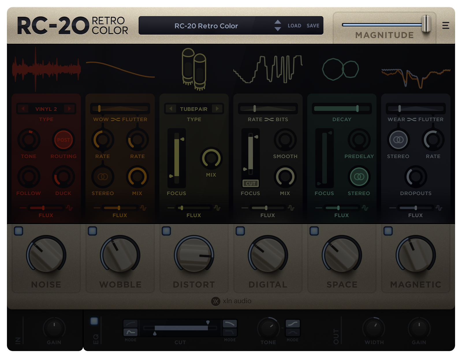This screenshot has width=462, height=358.
Task: Toggle the EQ section power checkbox
Action: click(x=94, y=321)
